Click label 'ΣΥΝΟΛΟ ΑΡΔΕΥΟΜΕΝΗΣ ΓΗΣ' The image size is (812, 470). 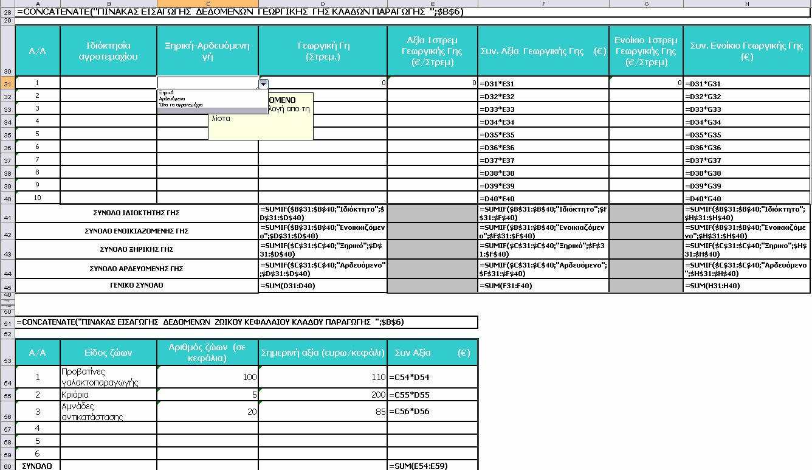(x=136, y=269)
